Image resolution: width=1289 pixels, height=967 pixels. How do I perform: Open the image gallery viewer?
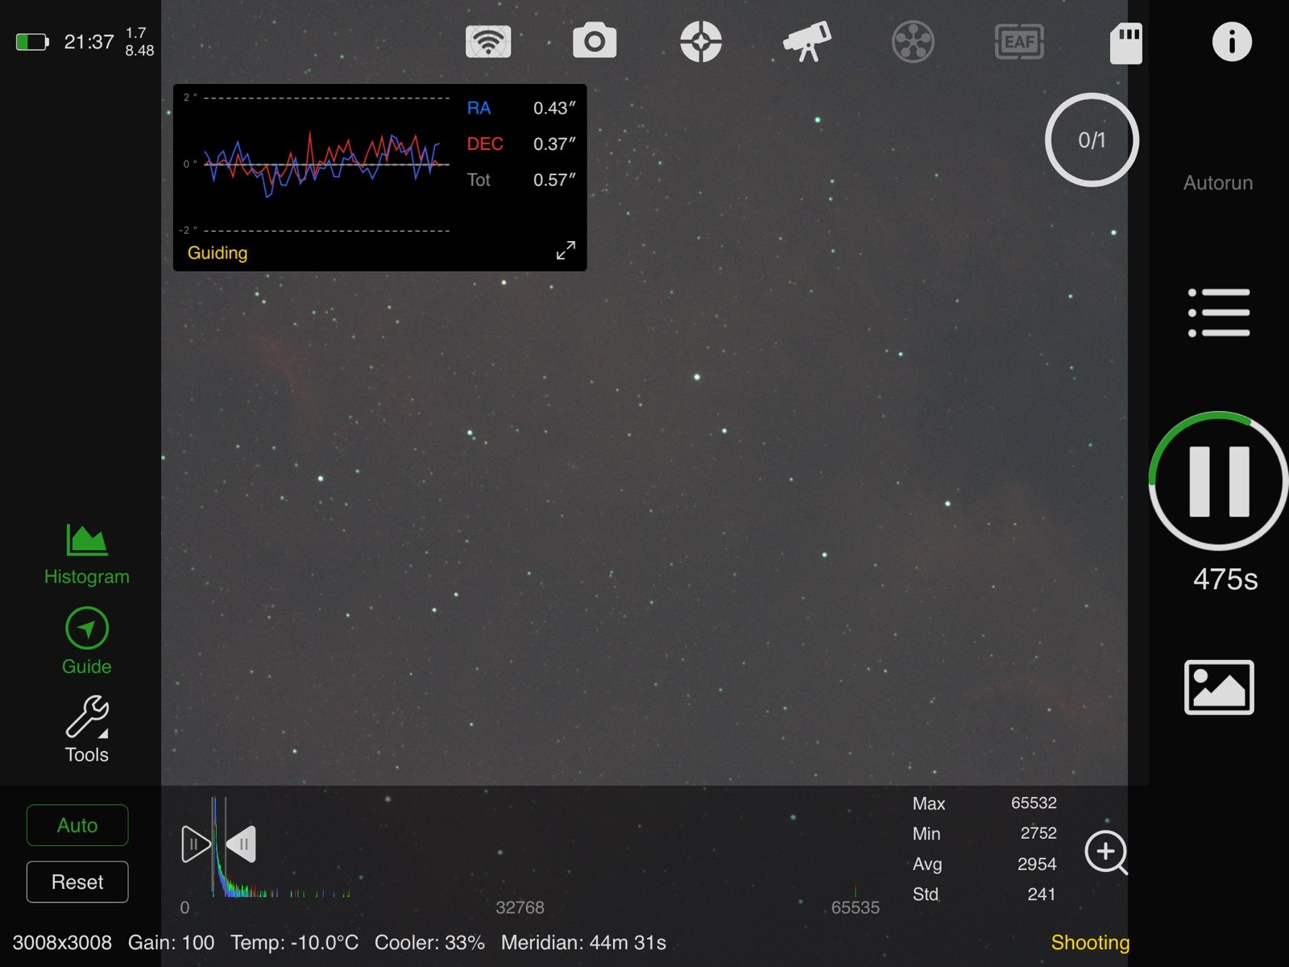coord(1219,687)
